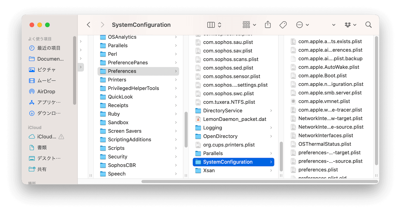Open デスクトップ in the sidebar

coord(49,158)
